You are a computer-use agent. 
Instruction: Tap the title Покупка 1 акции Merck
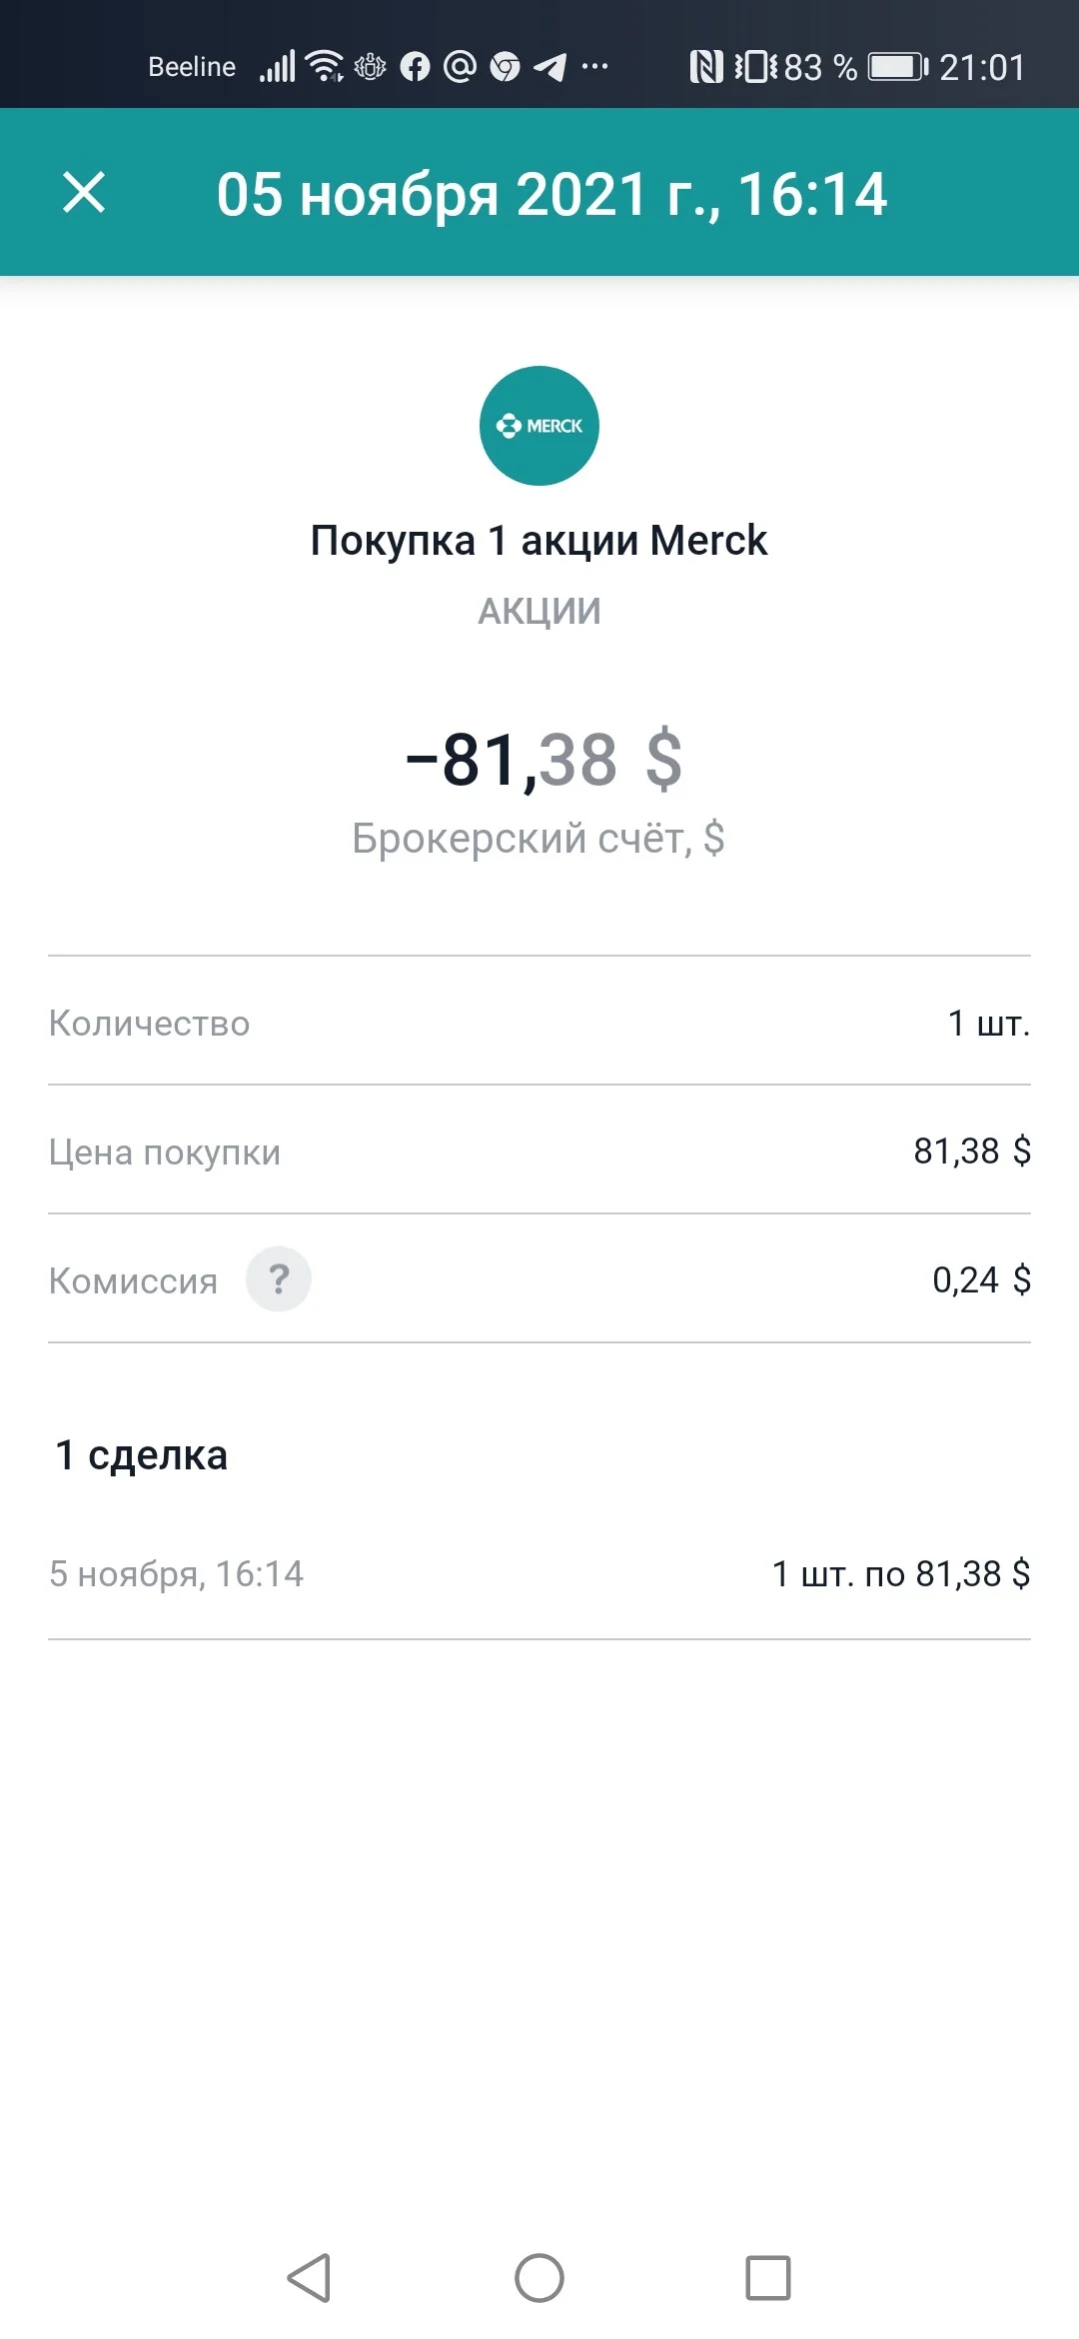(539, 541)
